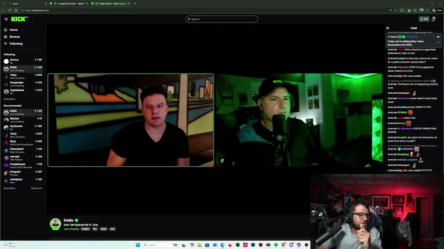Go to Home in sidebar
Image resolution: width=444 pixels, height=249 pixels.
[14, 30]
